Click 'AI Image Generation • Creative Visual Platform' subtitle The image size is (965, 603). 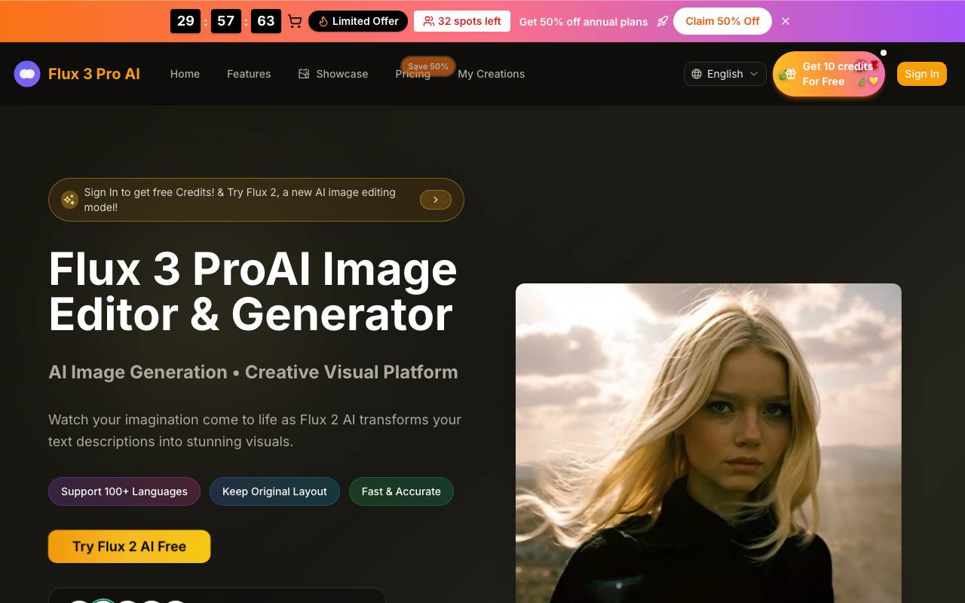[253, 372]
